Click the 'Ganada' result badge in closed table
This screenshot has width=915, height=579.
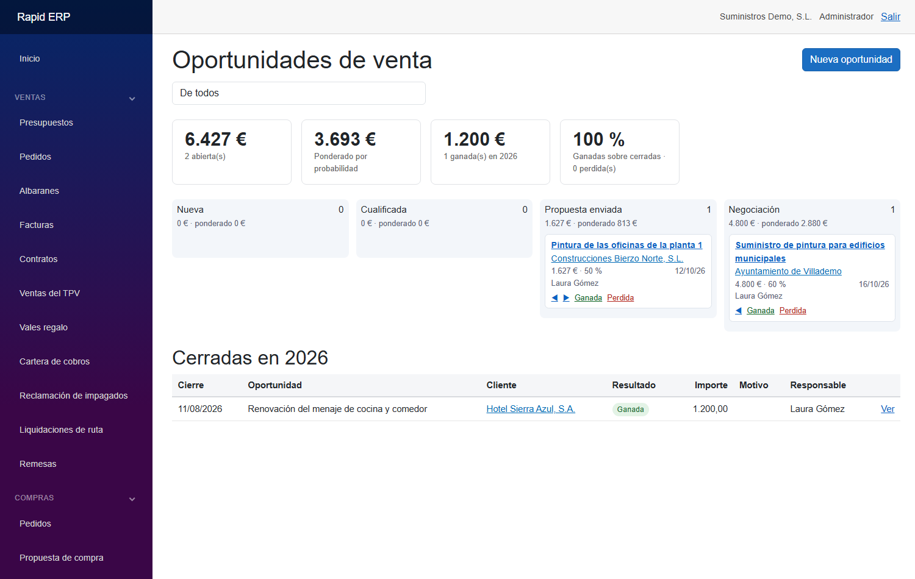630,410
